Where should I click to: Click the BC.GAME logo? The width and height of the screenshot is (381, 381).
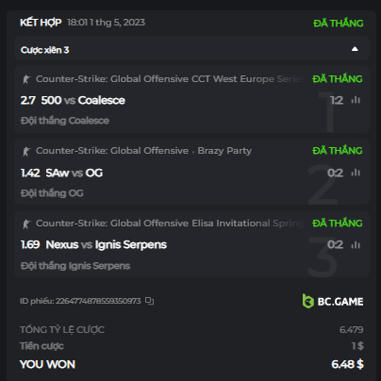[x=333, y=301]
